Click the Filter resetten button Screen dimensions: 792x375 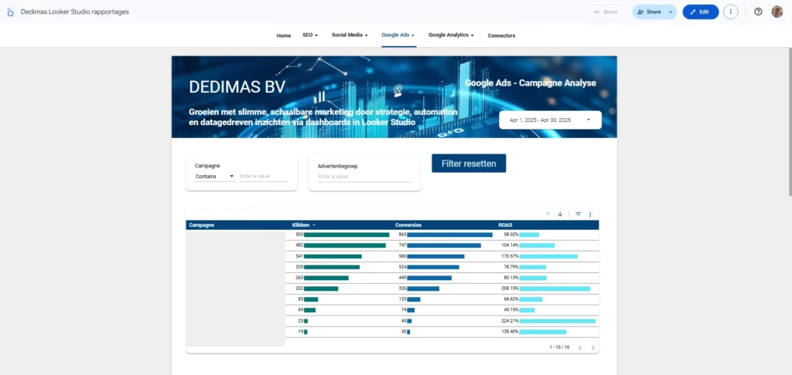pyautogui.click(x=469, y=164)
